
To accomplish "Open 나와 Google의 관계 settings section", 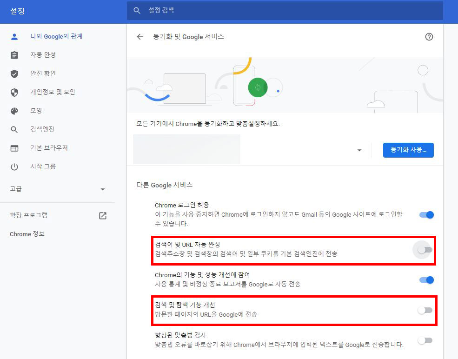I will point(57,37).
